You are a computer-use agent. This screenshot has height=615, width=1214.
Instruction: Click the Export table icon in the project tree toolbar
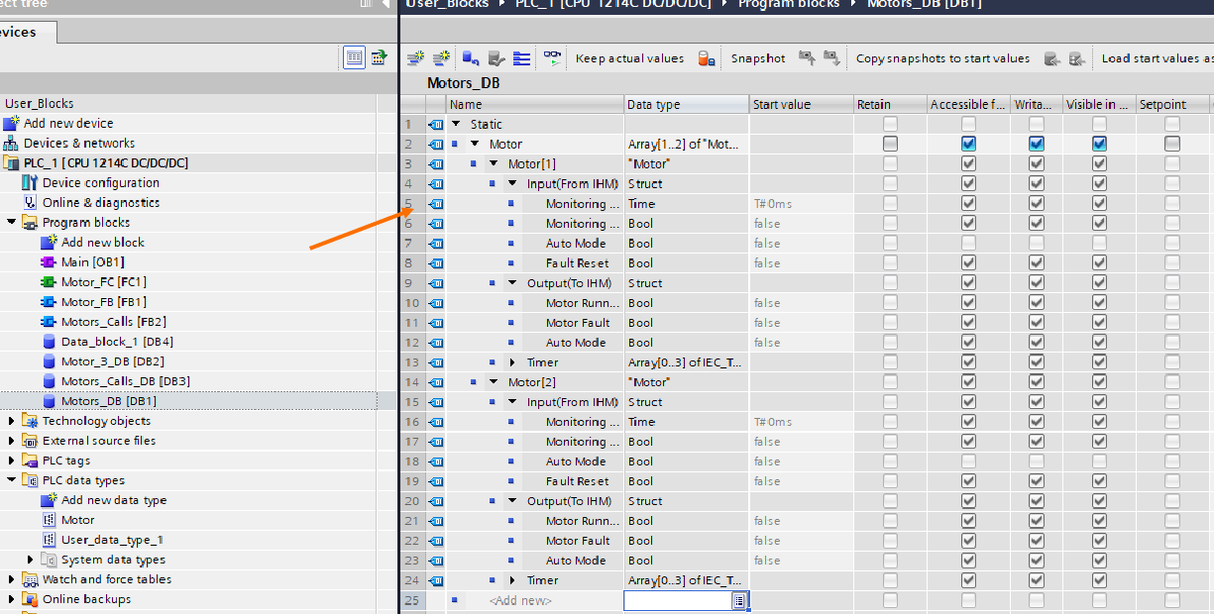tap(379, 57)
